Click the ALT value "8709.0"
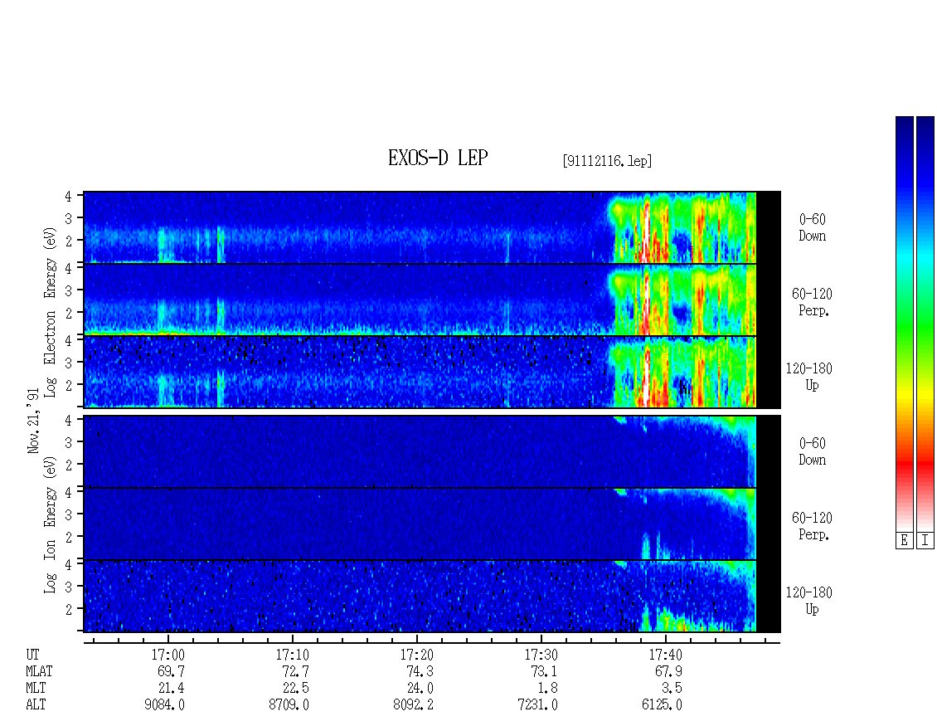Viewport: 937px width, 726px height. [x=289, y=705]
